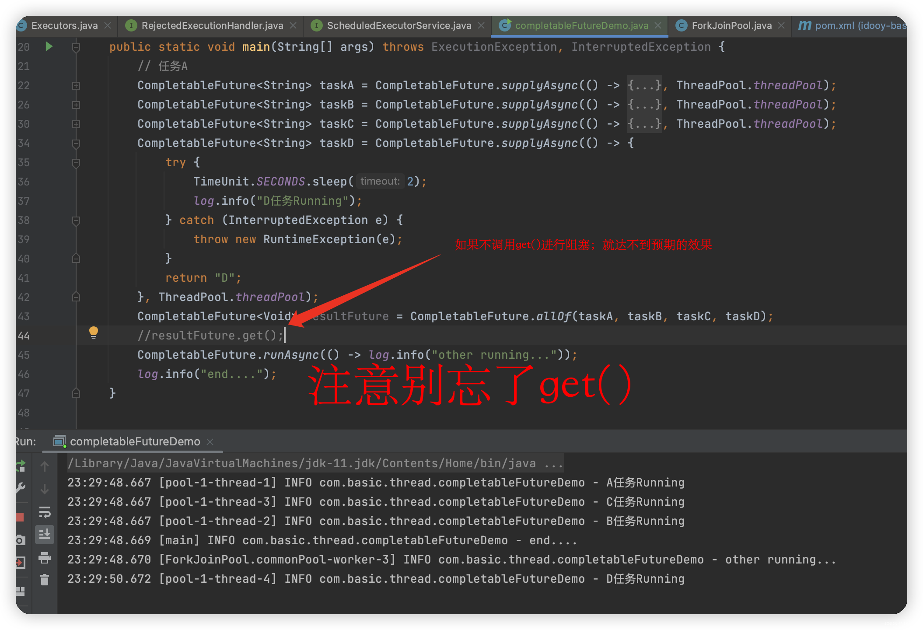Toggle scroll to end of console
The height and width of the screenshot is (630, 923).
tap(45, 534)
